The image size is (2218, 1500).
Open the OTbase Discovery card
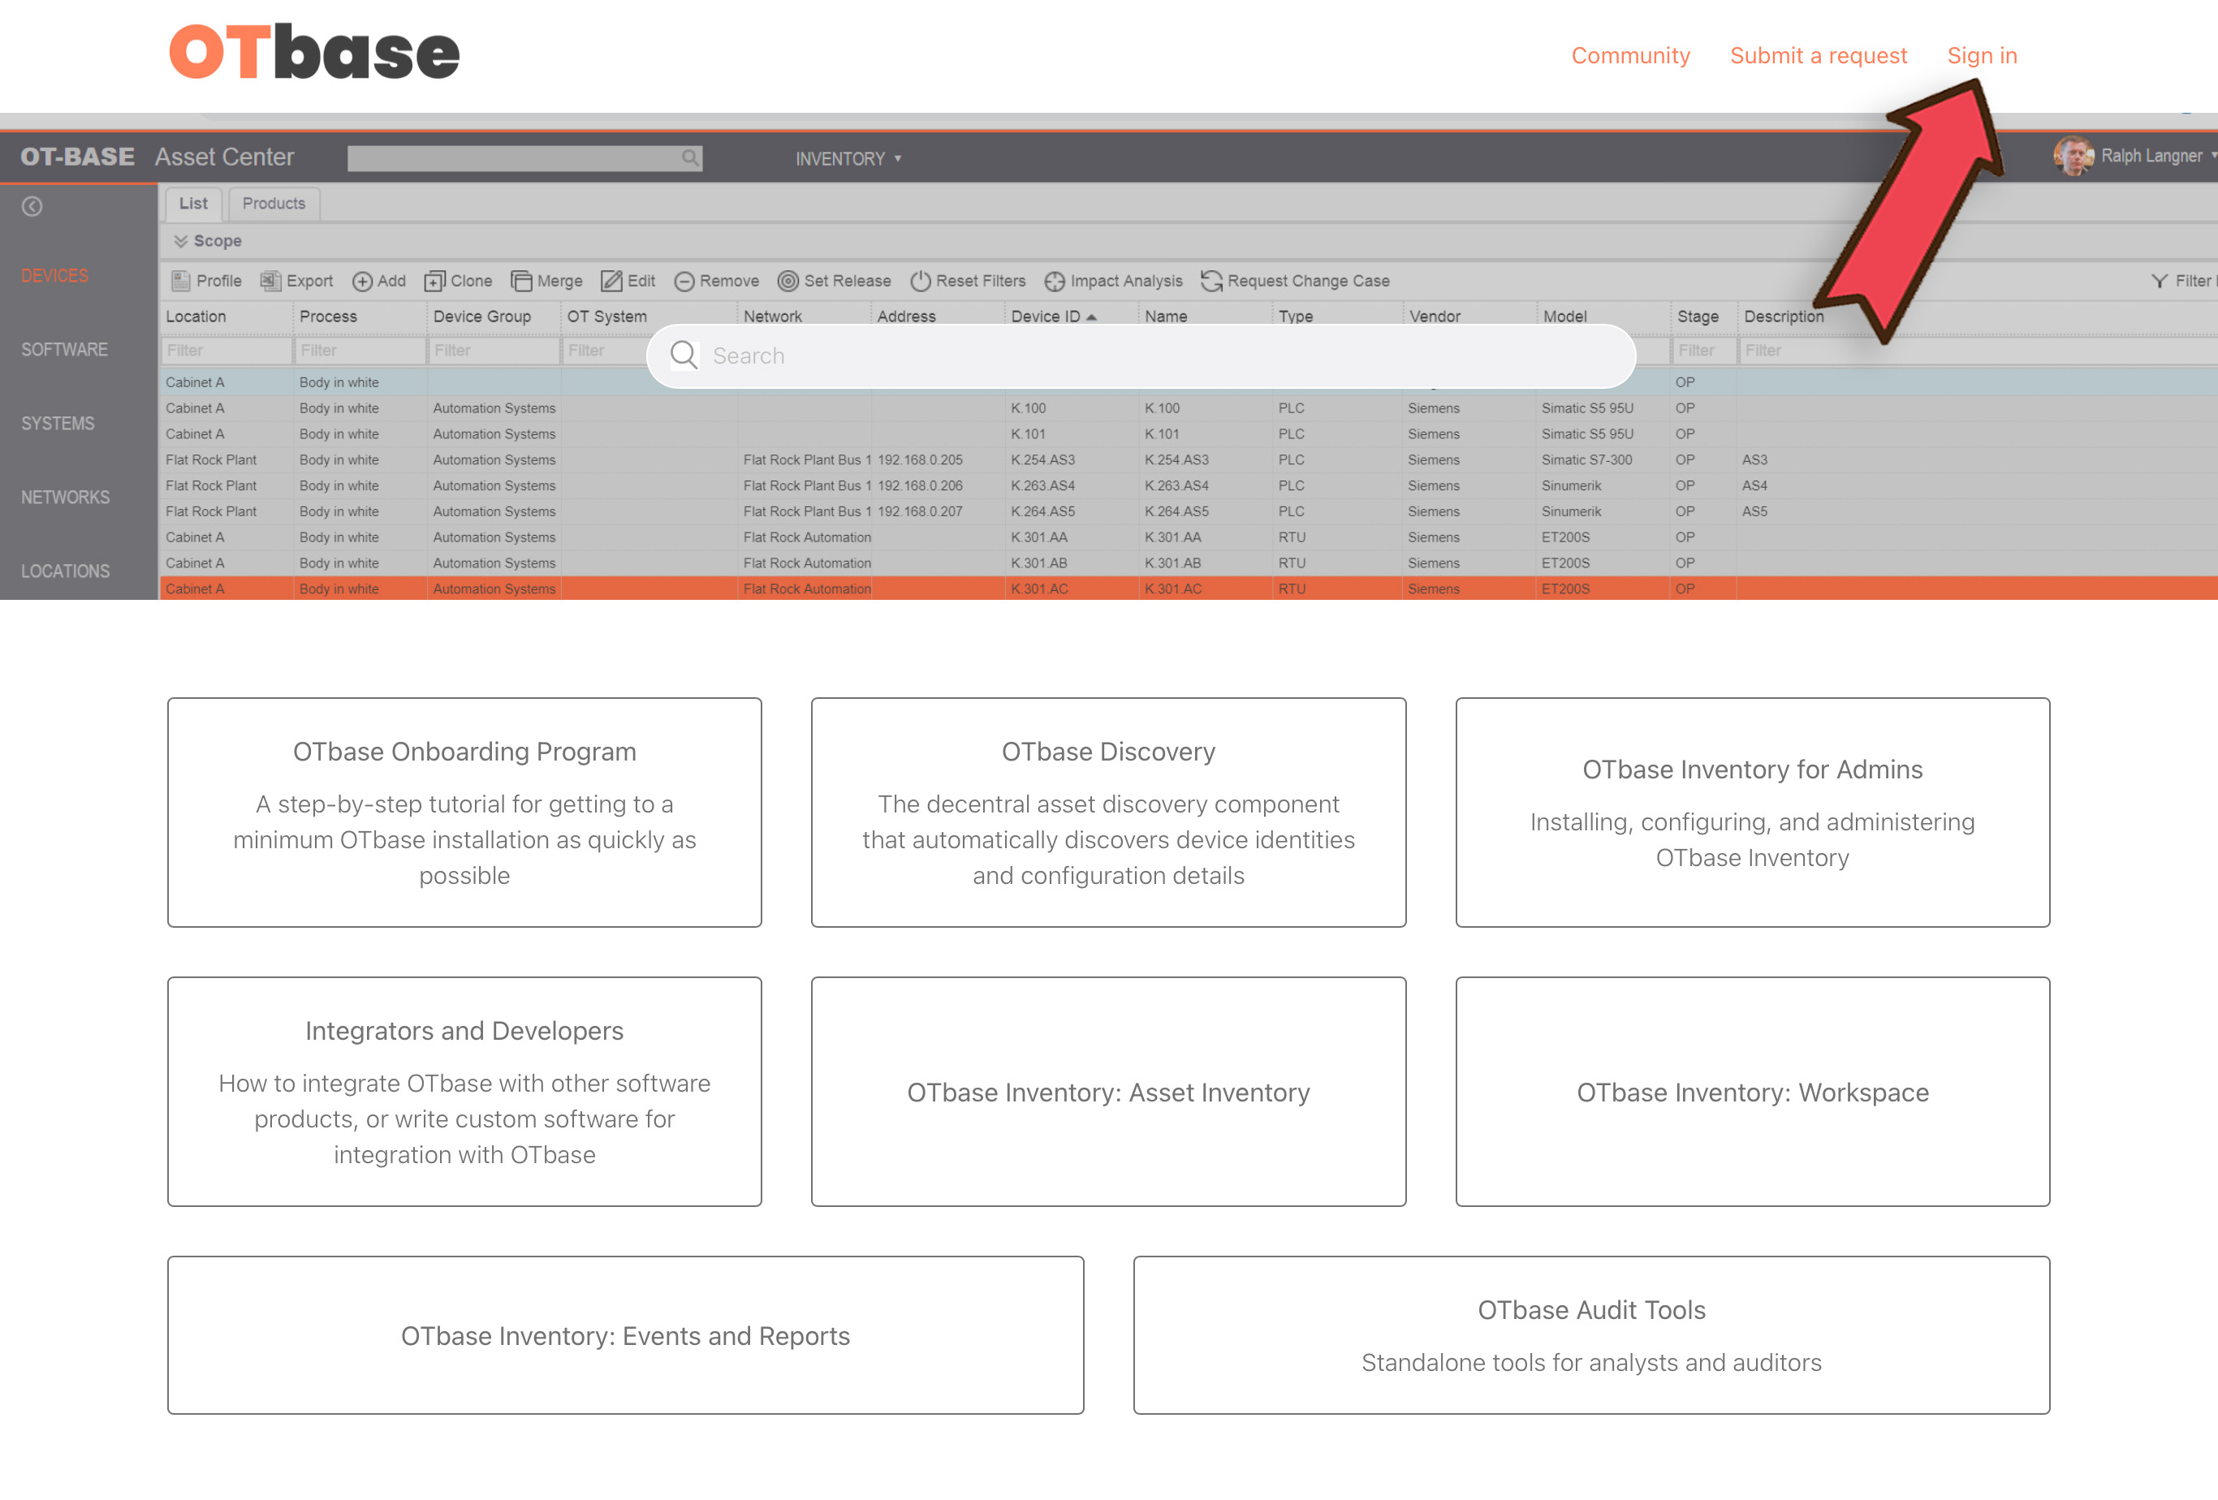[x=1108, y=812]
